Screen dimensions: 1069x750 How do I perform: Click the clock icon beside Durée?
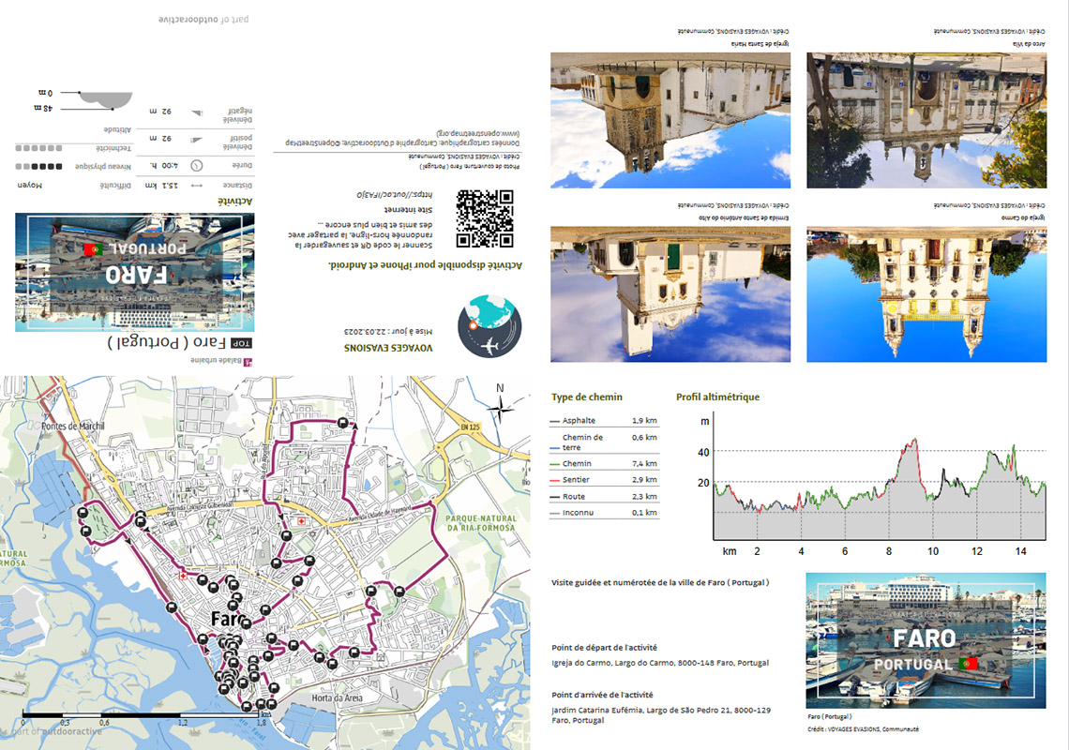[x=197, y=166]
